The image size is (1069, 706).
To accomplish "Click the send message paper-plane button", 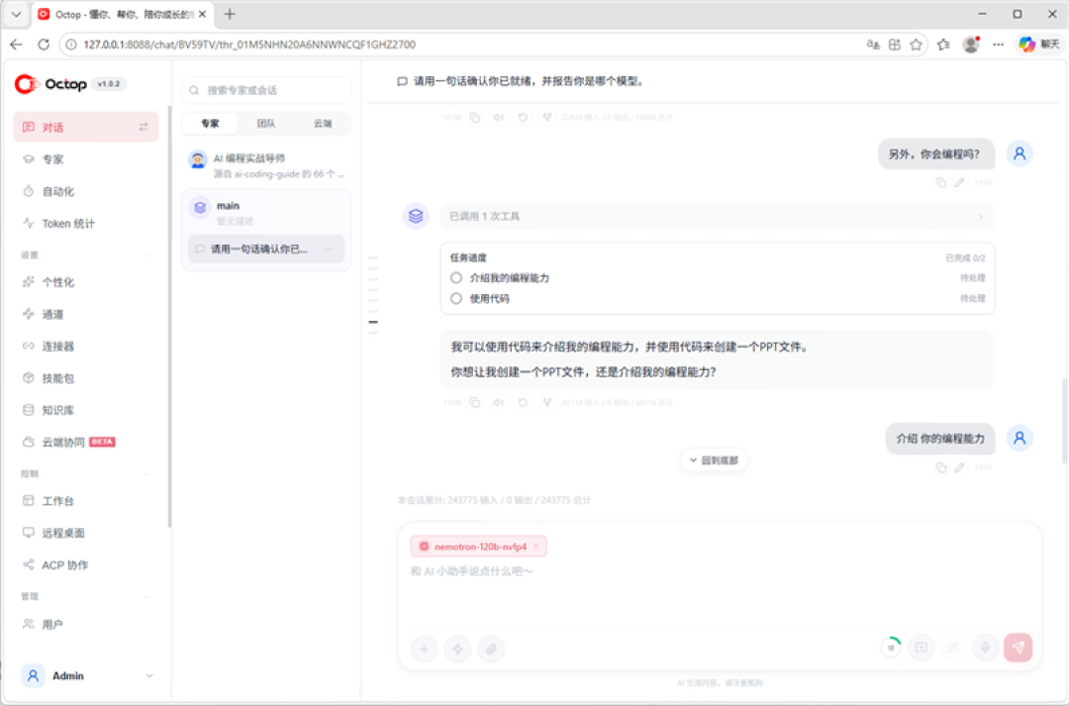I will click(x=1018, y=648).
